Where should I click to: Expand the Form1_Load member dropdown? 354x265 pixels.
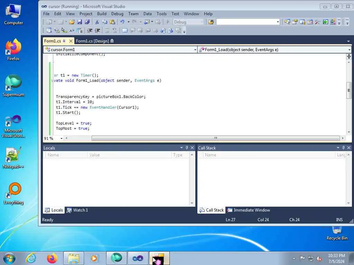click(x=349, y=50)
